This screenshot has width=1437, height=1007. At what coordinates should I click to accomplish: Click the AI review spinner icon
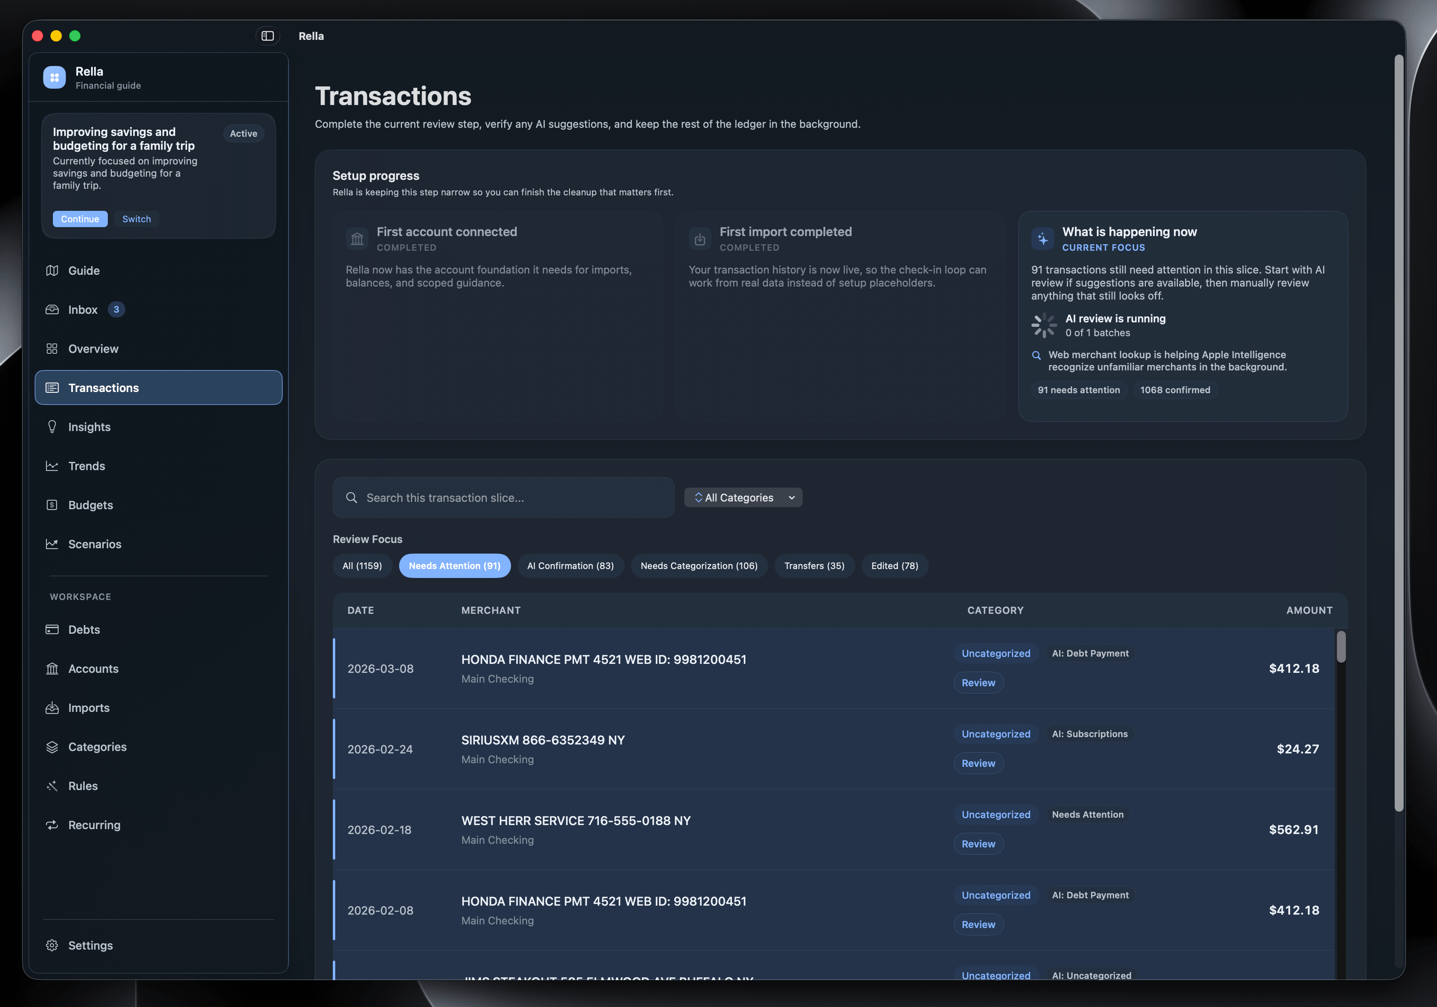click(x=1044, y=325)
